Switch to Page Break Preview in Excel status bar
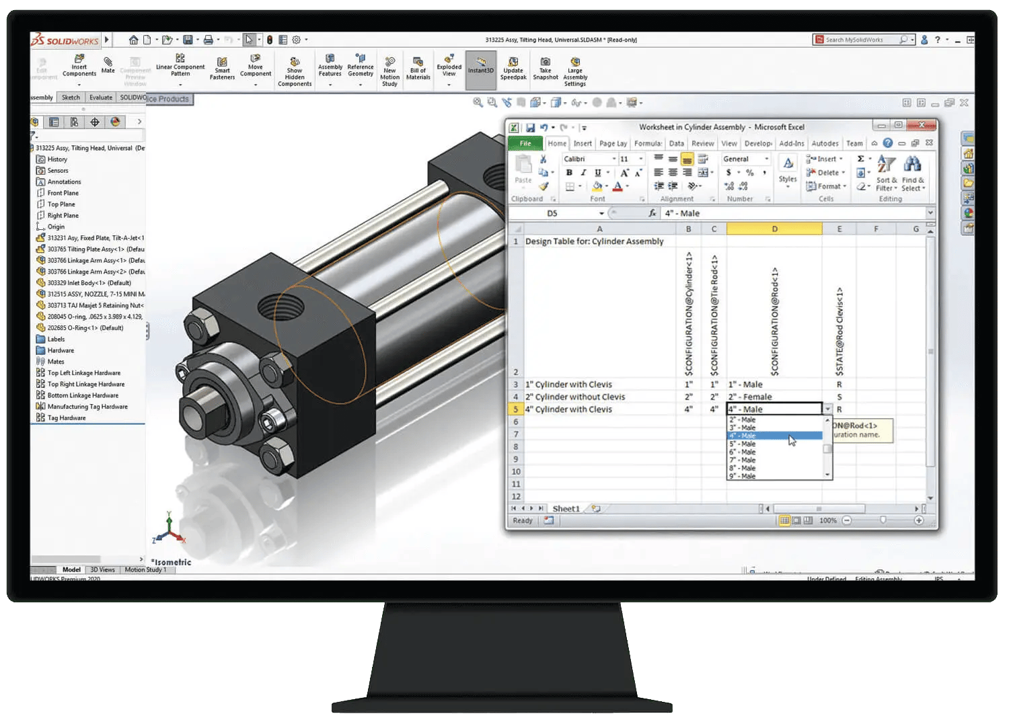Viewport: 1009px width, 720px height. pos(808,520)
